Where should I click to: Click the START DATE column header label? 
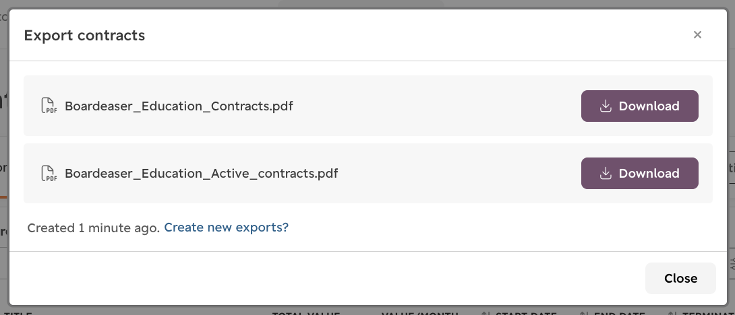(x=526, y=314)
